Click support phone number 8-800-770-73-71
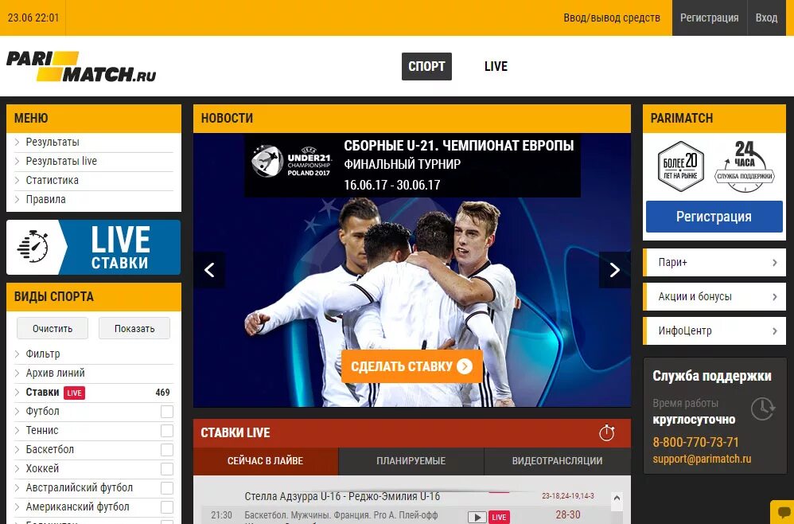The width and height of the screenshot is (794, 524). (696, 443)
